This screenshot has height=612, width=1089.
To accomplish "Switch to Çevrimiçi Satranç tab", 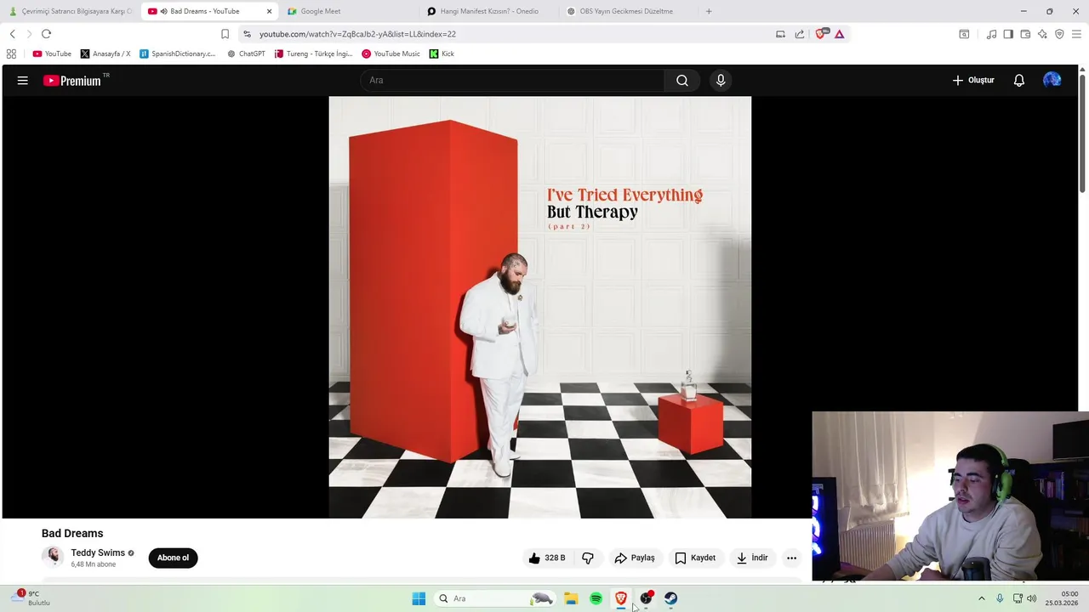I will pos(70,11).
